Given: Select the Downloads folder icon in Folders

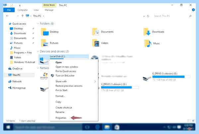Looking at the screenshot, I should pos(147,32).
